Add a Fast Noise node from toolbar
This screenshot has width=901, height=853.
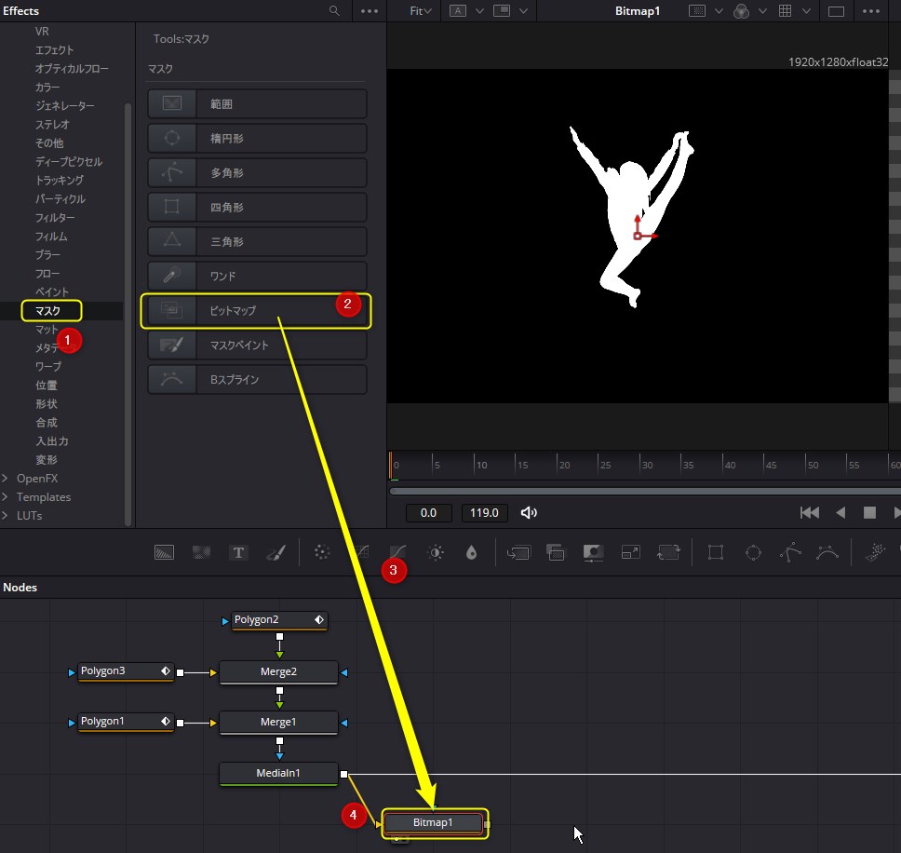click(201, 553)
